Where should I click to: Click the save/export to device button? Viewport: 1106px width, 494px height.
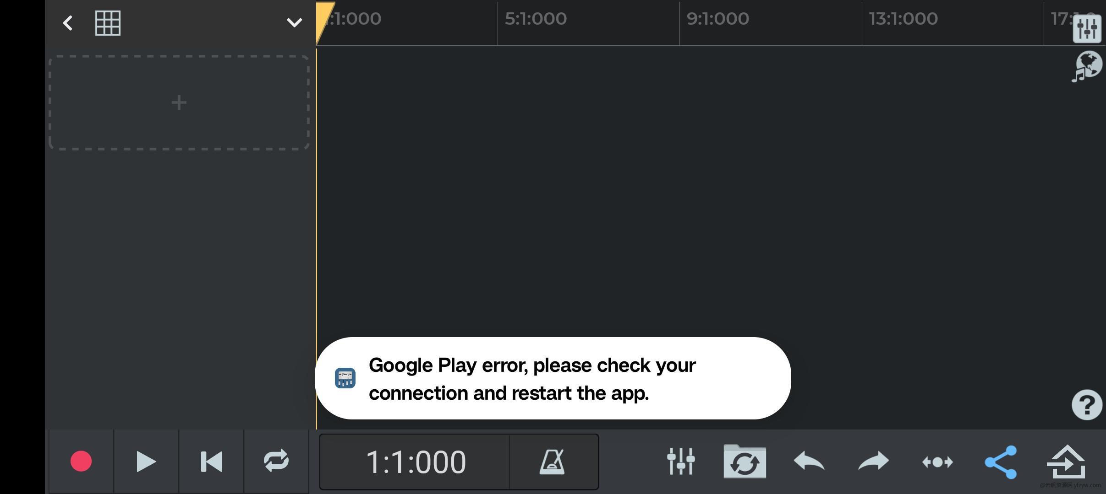click(1065, 461)
